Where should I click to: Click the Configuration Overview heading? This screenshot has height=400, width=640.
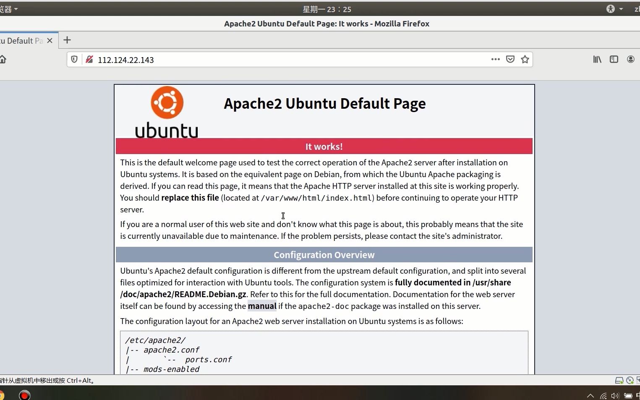coord(324,255)
